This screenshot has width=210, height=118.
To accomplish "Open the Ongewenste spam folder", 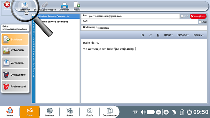I will tap(15, 75).
